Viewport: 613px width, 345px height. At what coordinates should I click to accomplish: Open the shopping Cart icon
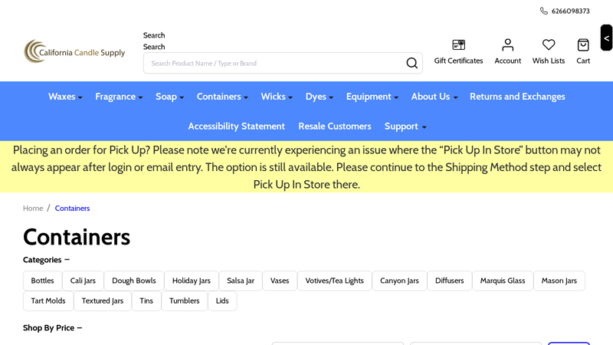click(x=583, y=45)
